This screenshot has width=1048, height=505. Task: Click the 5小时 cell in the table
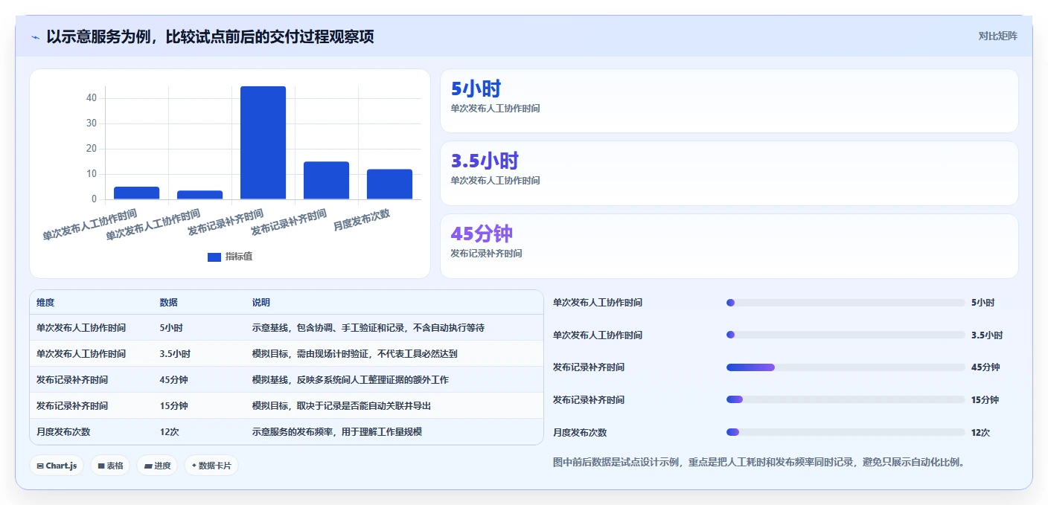click(x=171, y=327)
